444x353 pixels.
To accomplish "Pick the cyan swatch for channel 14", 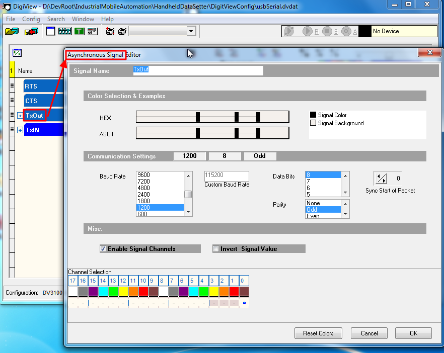I will tap(103, 291).
